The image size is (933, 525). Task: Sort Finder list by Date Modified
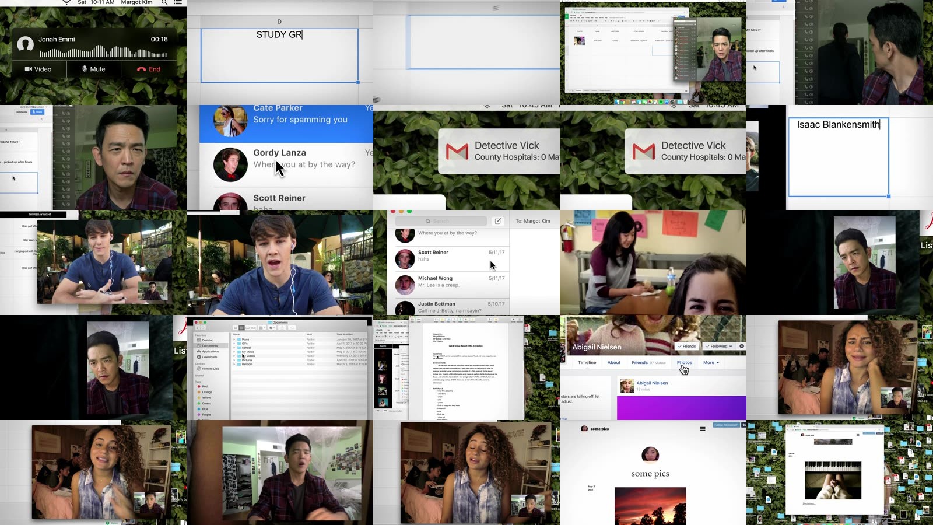(345, 334)
